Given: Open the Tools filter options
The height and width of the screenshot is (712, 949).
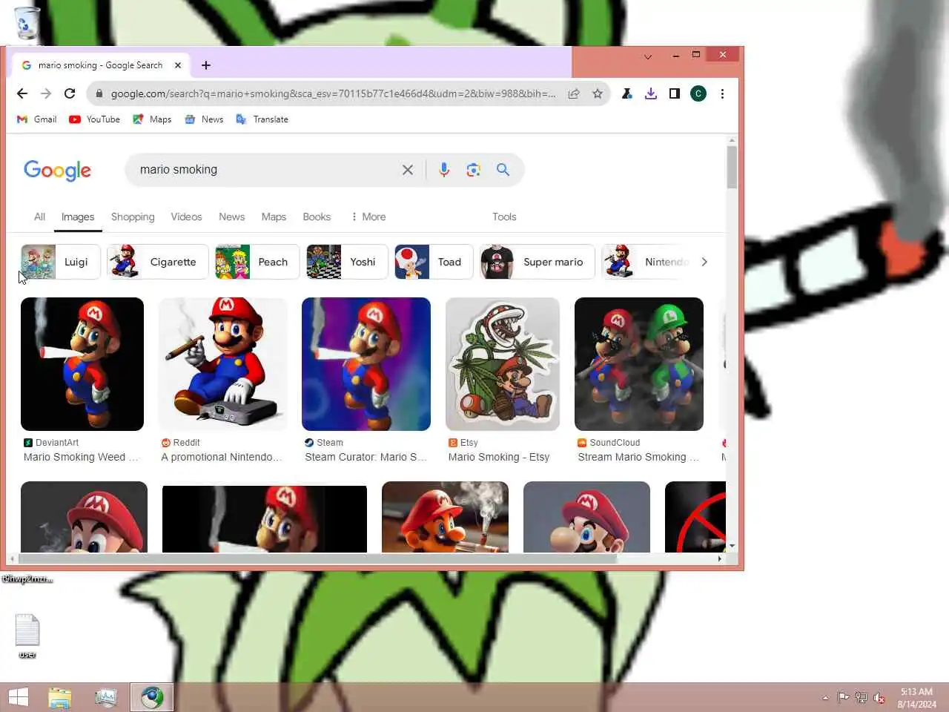Looking at the screenshot, I should (x=504, y=217).
